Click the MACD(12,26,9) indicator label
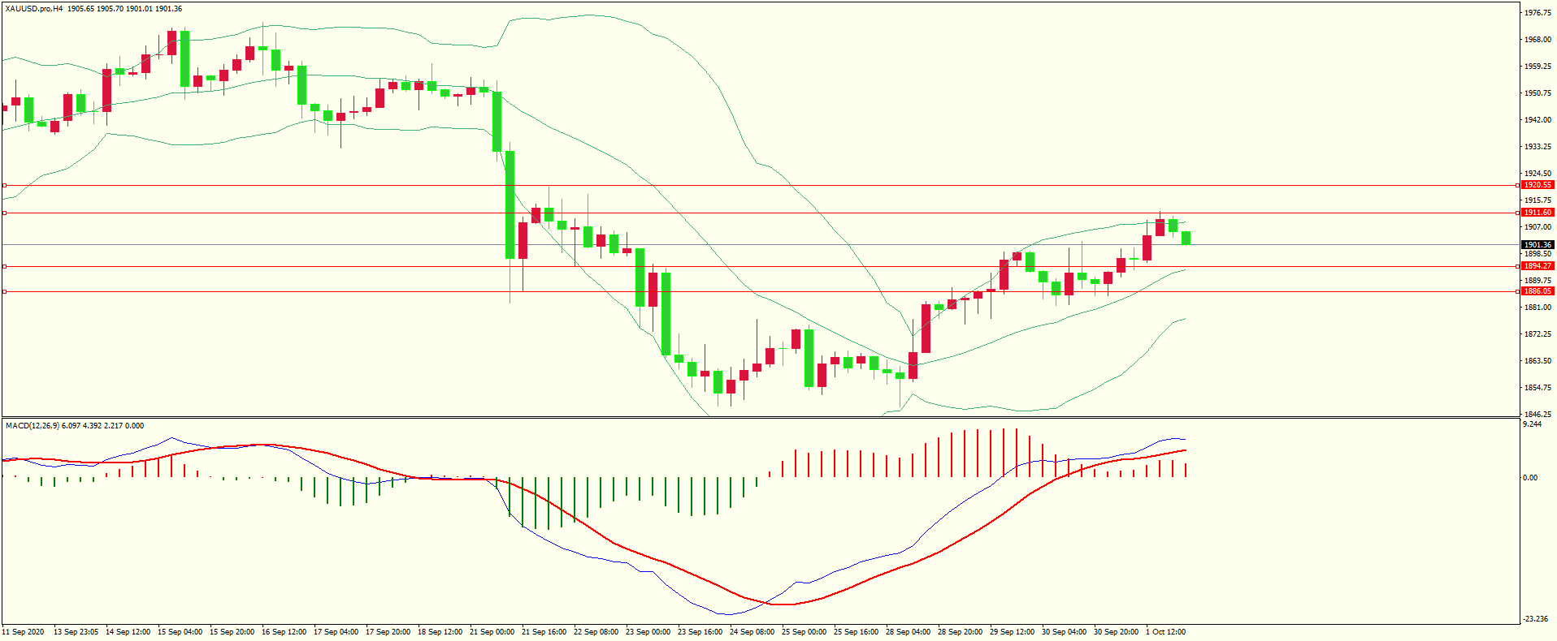The width and height of the screenshot is (1557, 641). [32, 426]
